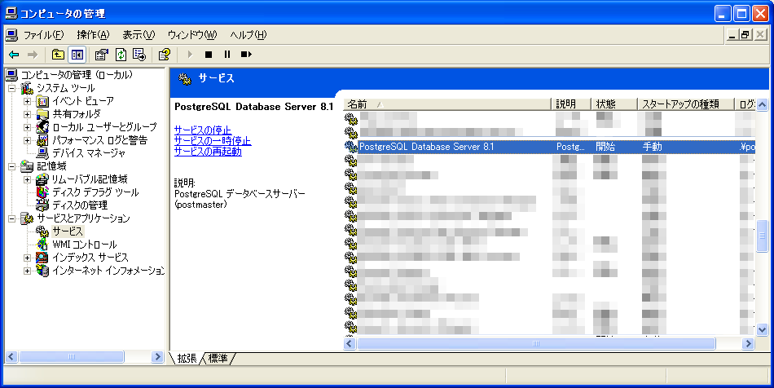This screenshot has height=388, width=774.
Task: Click the Export list toolbar icon
Action: pyautogui.click(x=139, y=55)
